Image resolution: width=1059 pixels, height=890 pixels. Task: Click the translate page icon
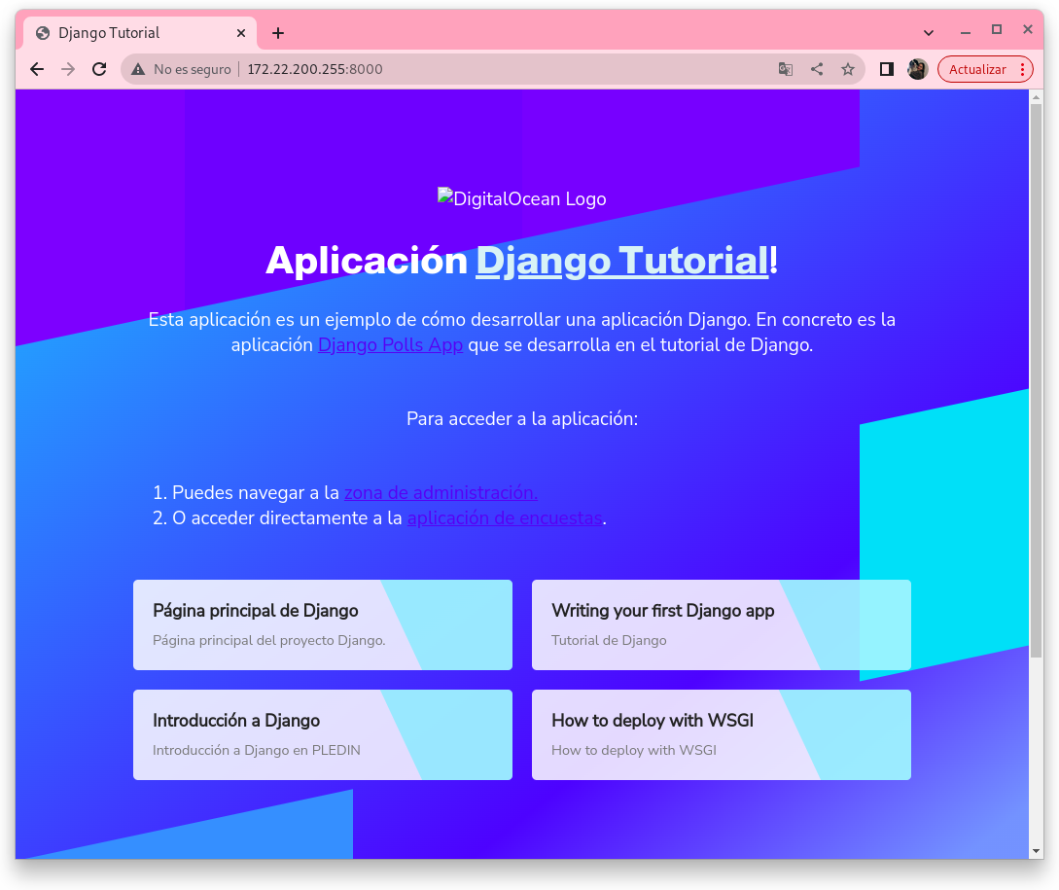(x=786, y=69)
